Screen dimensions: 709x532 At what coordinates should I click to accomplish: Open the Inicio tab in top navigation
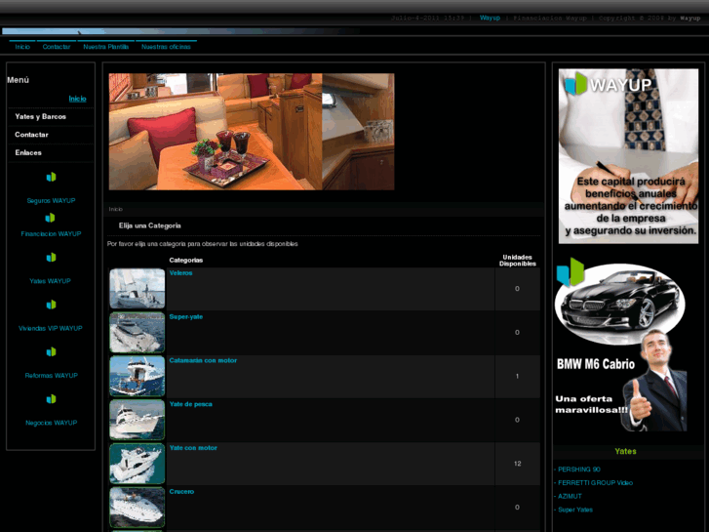pos(22,47)
